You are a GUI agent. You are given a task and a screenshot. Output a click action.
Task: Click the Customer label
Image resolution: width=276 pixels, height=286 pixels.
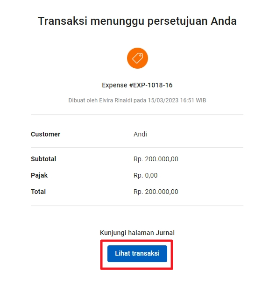[46, 134]
